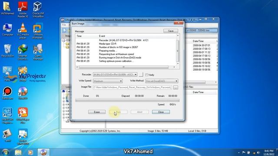Open Windows Media Player from taskbar
This screenshot has width=278, height=156.
[x=30, y=152]
